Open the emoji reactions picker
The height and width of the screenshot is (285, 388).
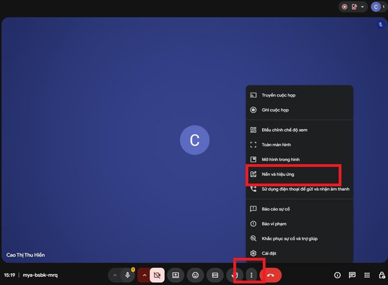[x=195, y=275]
